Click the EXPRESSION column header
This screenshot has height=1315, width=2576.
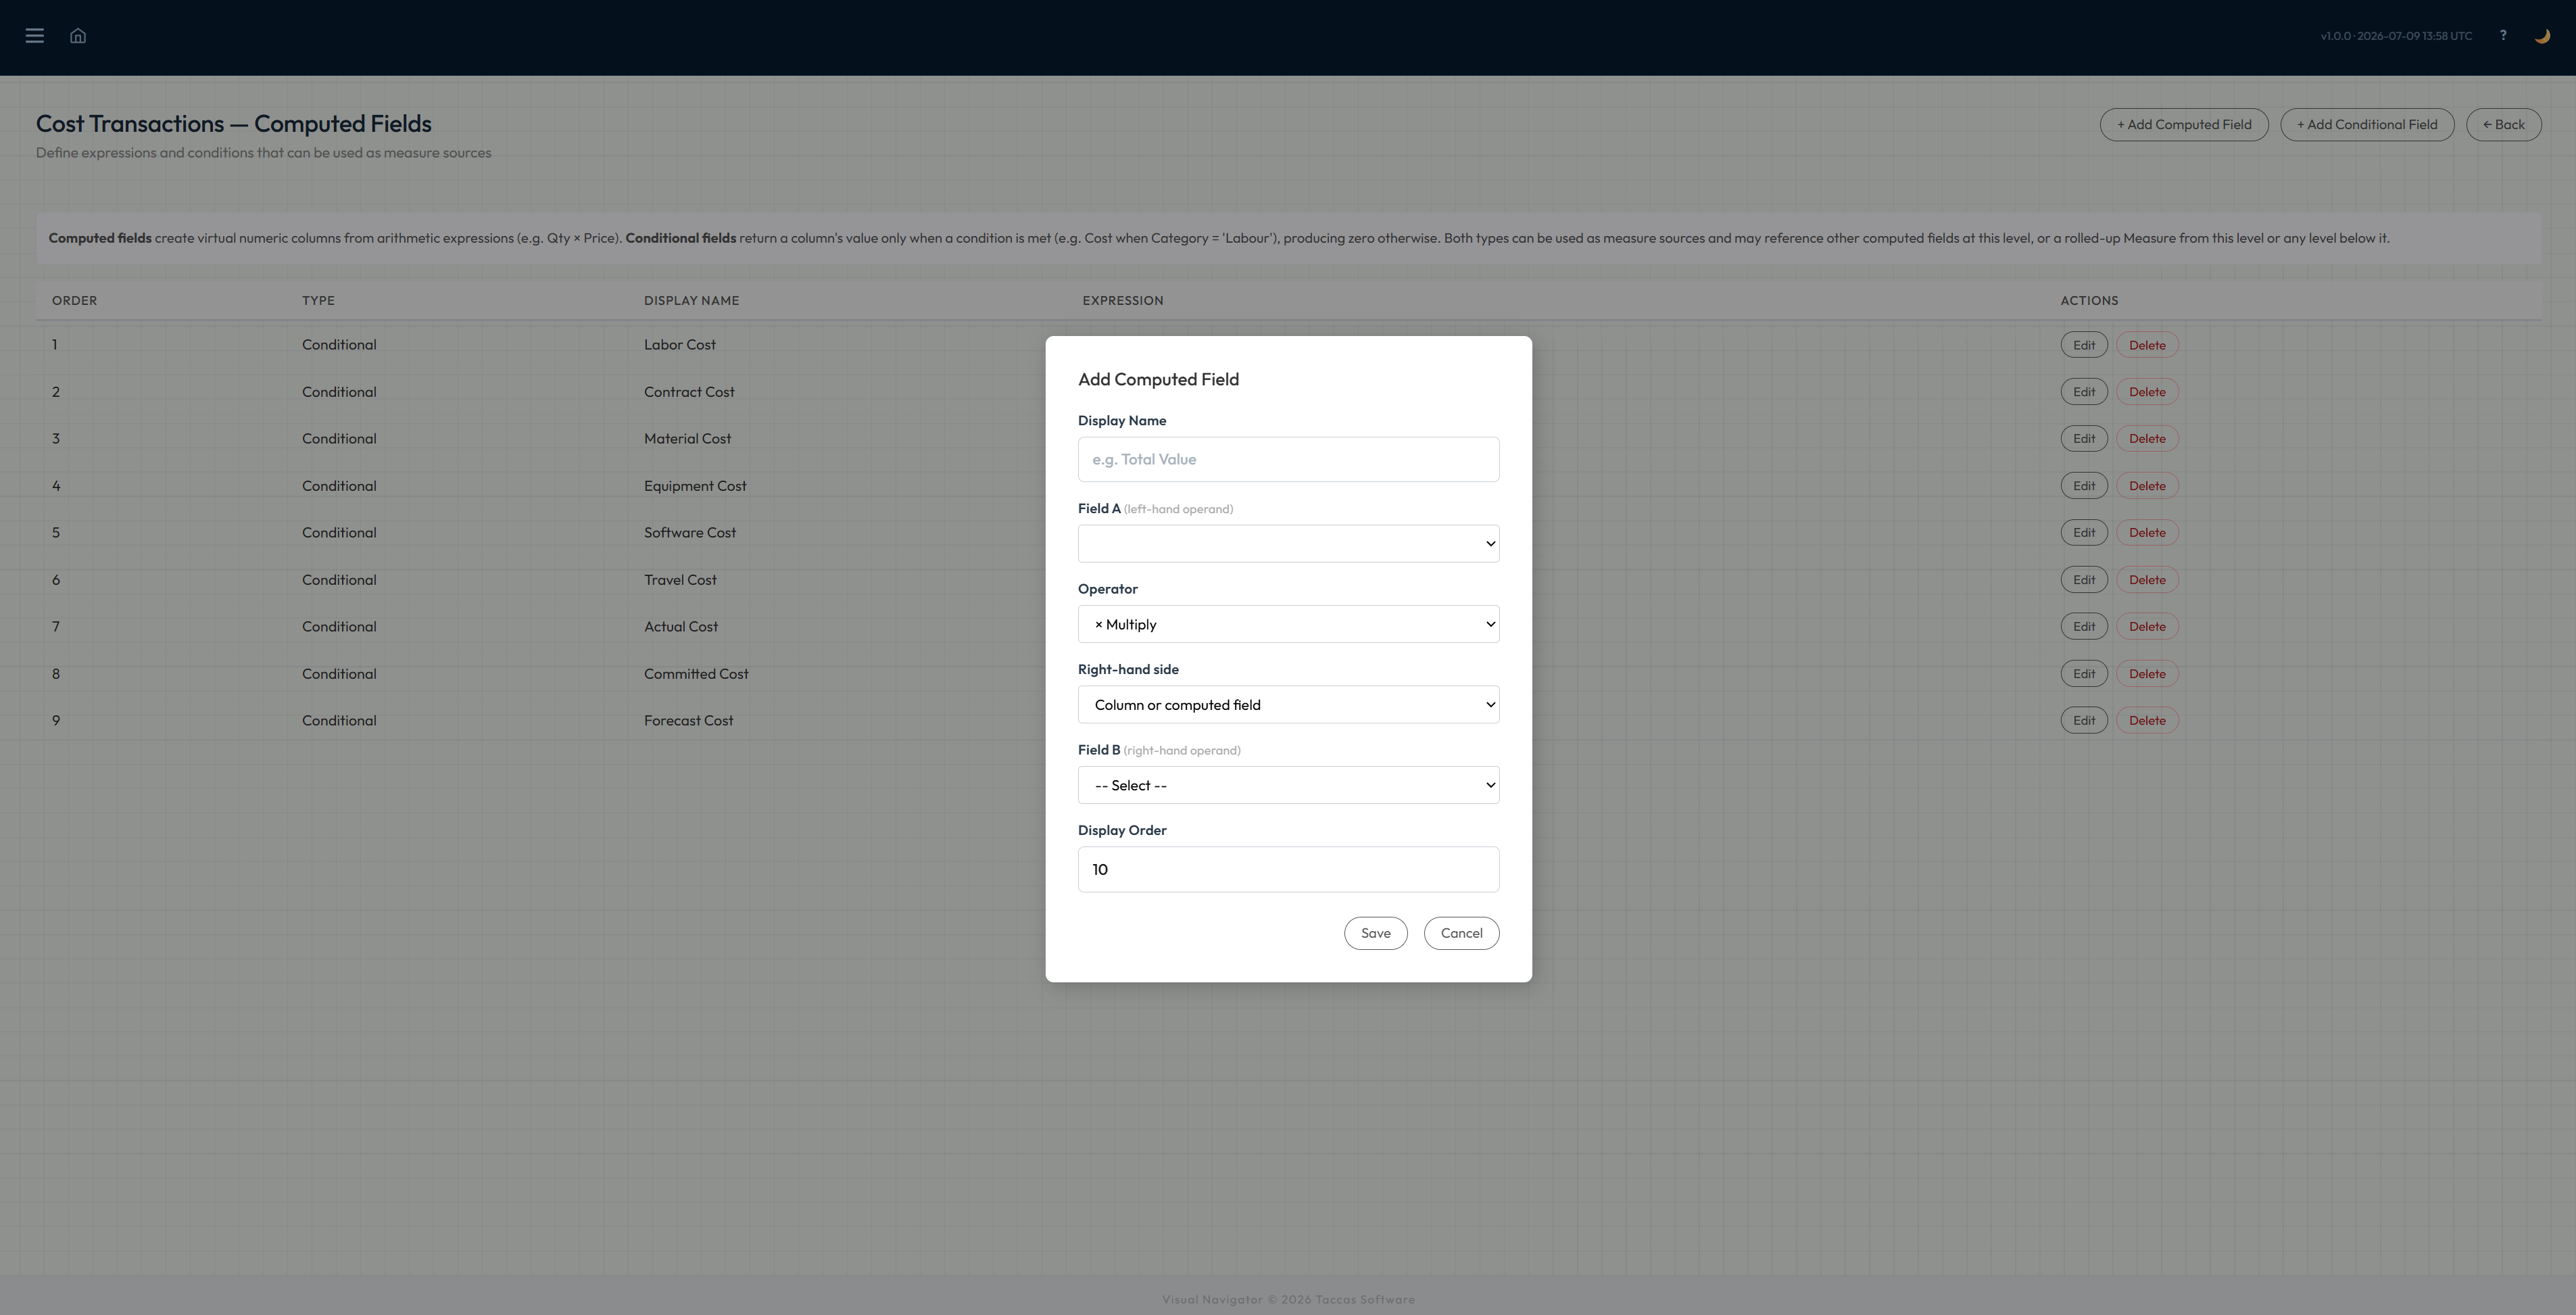pyautogui.click(x=1123, y=301)
